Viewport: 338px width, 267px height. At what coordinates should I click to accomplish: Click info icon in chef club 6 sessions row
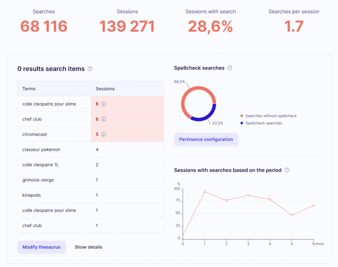[x=103, y=119]
